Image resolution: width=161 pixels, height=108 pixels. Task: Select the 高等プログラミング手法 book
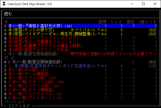(x=40, y=50)
